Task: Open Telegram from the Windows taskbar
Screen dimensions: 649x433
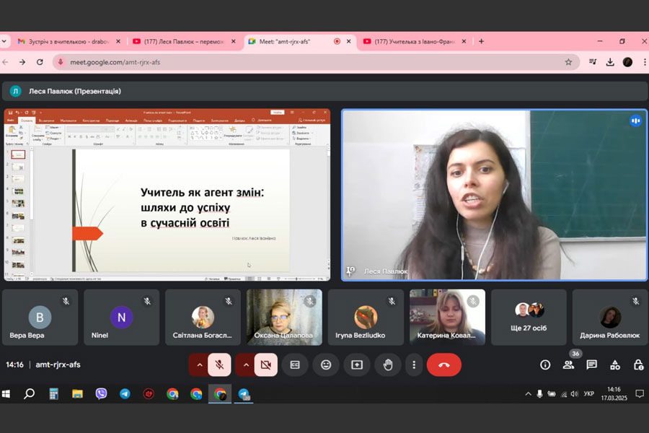Action: point(125,394)
